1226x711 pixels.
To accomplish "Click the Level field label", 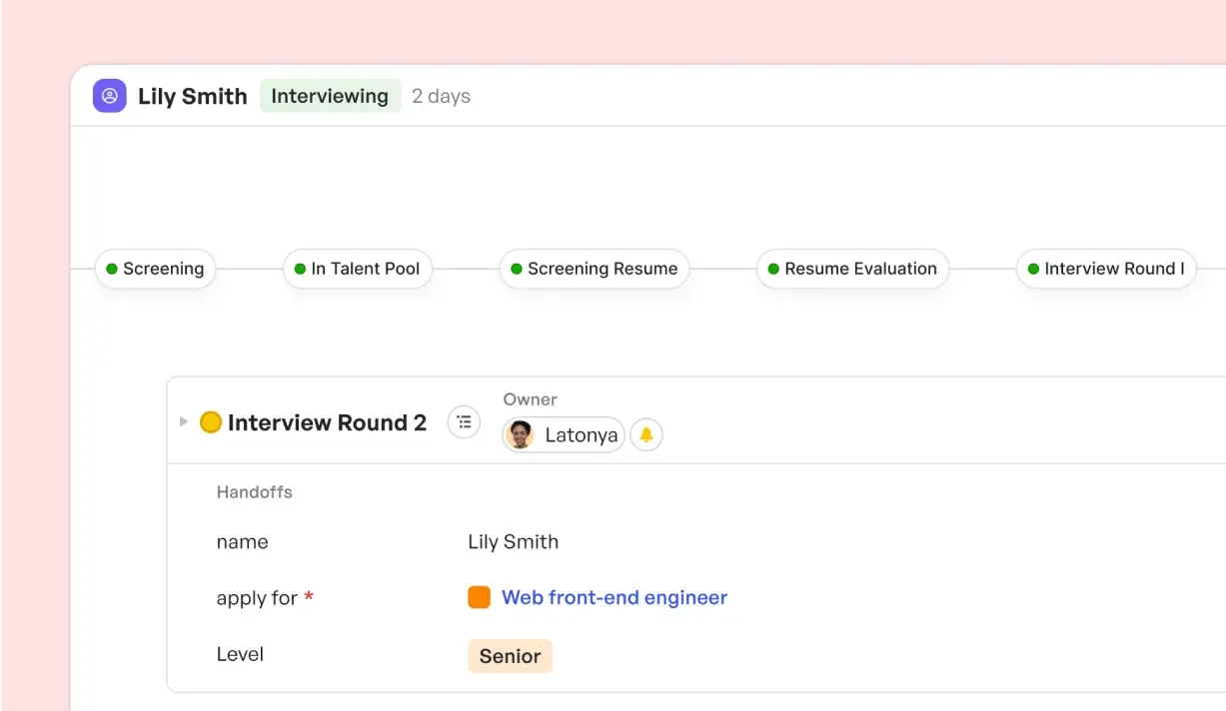I will [x=240, y=655].
